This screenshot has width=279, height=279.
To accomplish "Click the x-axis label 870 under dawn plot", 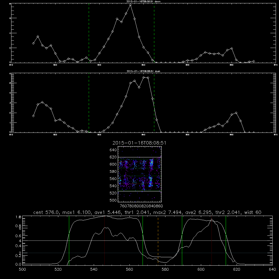I will click(x=276, y=65).
